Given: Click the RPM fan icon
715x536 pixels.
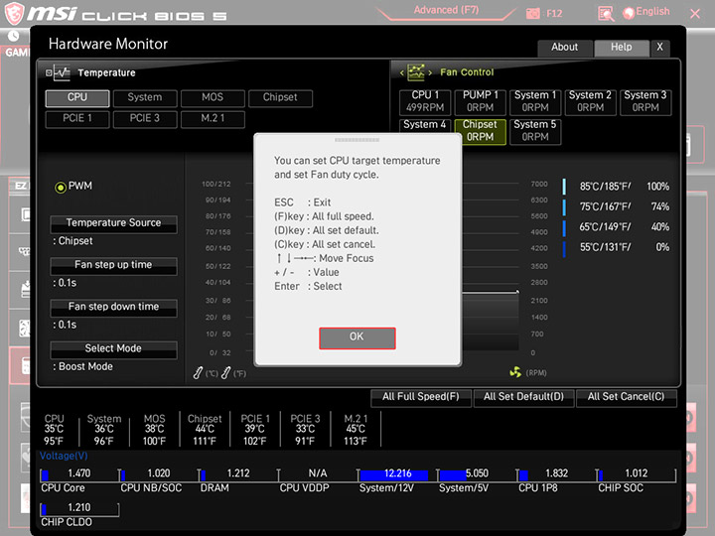Looking at the screenshot, I should click(515, 372).
